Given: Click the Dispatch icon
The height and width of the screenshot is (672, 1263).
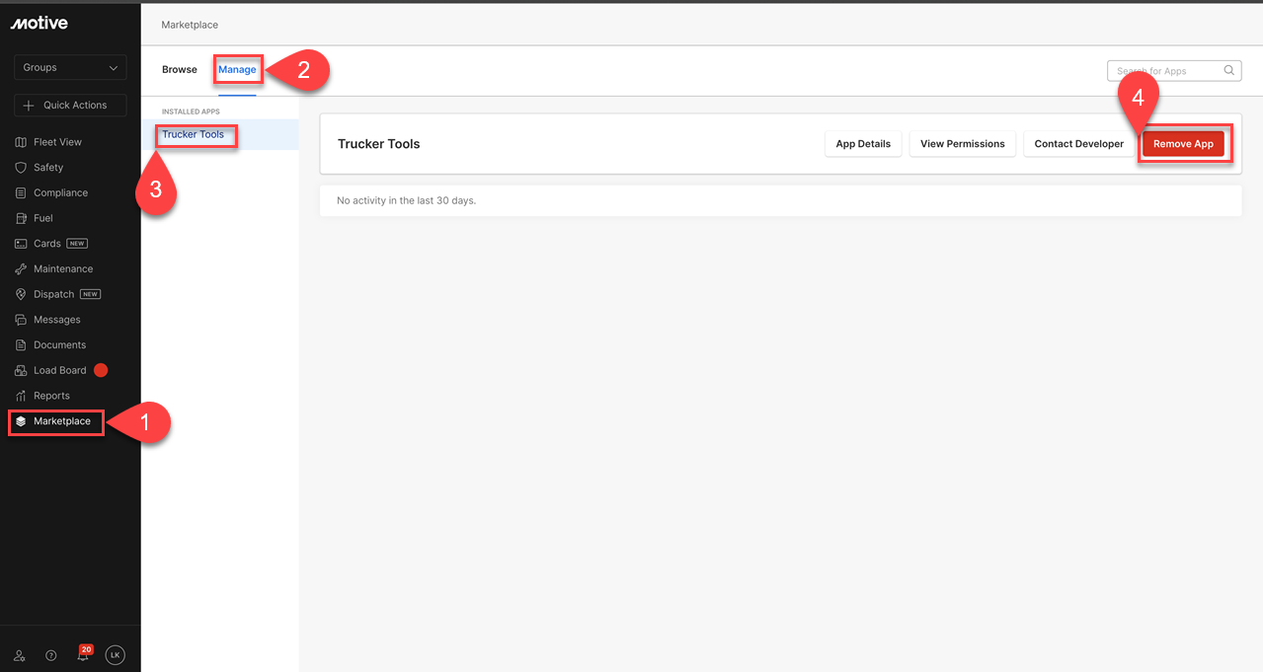Looking at the screenshot, I should [x=21, y=294].
